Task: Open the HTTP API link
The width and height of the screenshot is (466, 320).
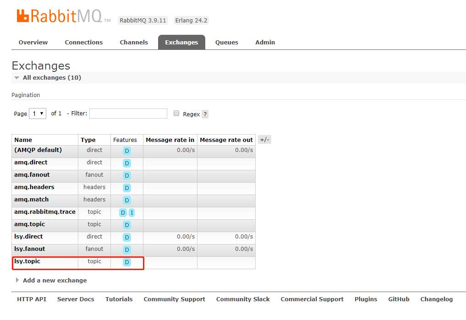Action: point(32,299)
